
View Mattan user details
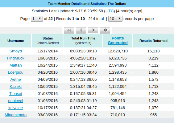pyautogui.click(x=15, y=65)
